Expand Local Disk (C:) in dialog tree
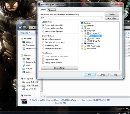Viewport: 130px width, 114px height. [x=85, y=33]
